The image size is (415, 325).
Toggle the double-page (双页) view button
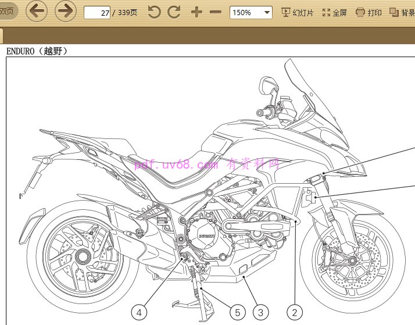(x=7, y=12)
